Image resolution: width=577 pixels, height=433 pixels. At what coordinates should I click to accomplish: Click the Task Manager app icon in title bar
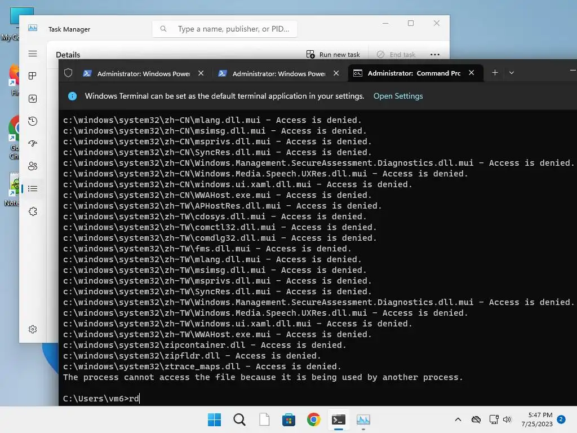coord(33,28)
